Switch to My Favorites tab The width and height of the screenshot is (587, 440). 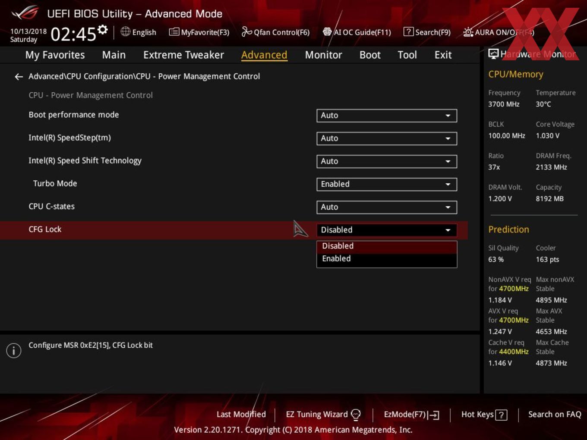[55, 55]
